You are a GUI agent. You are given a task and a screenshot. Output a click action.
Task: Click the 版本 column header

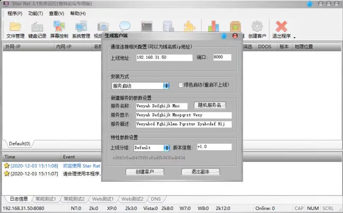285,47
